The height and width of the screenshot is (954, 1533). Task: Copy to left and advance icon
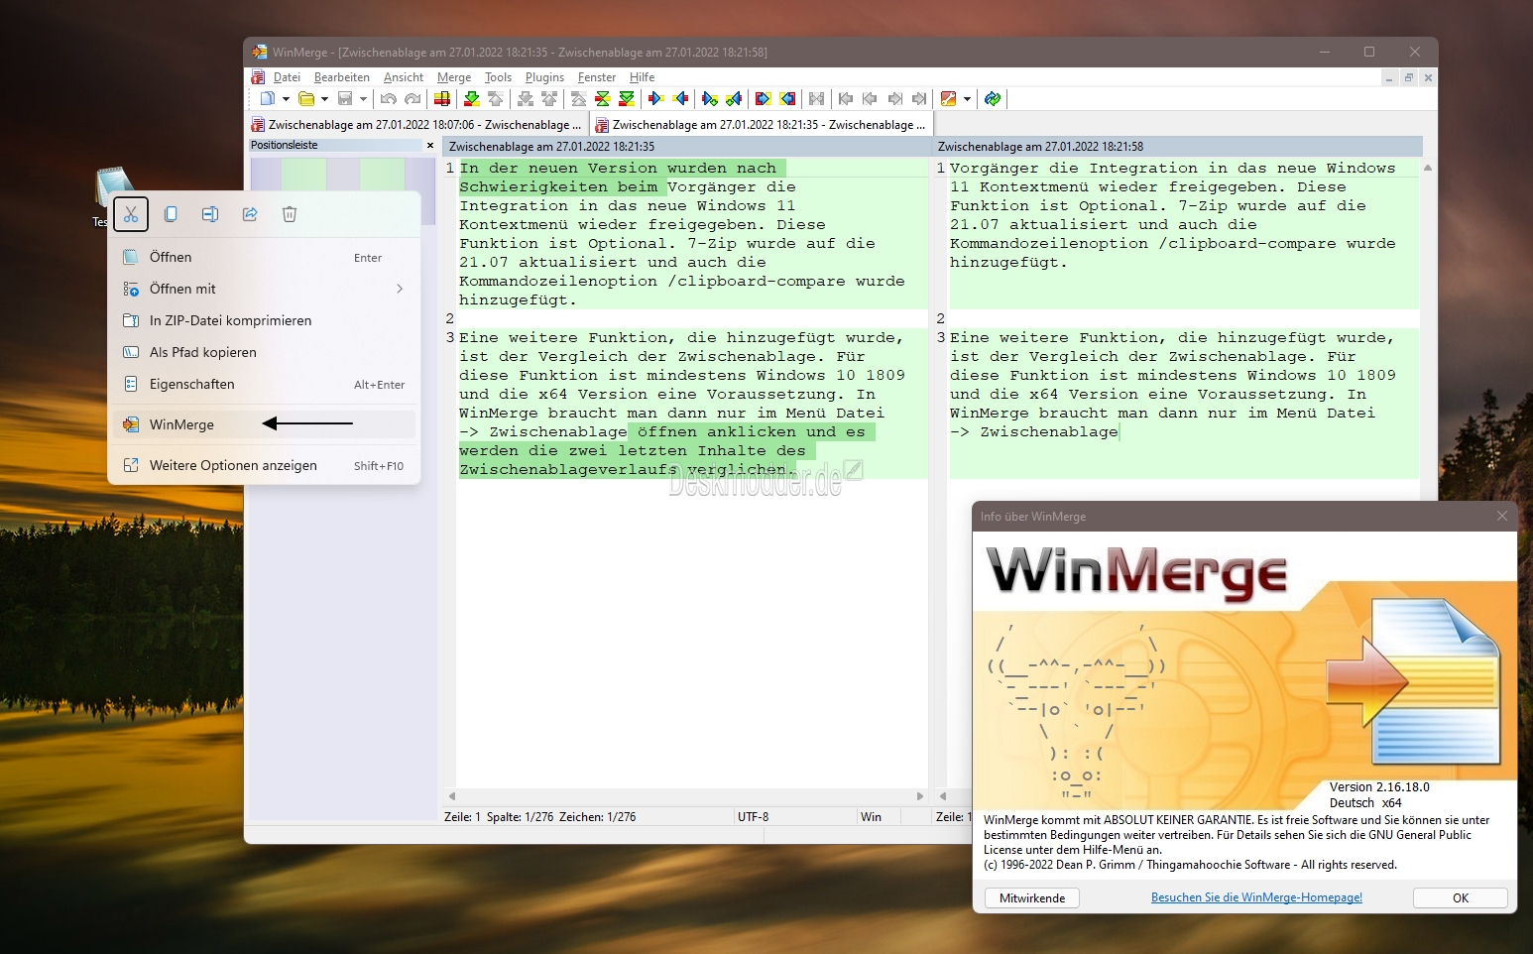734,98
